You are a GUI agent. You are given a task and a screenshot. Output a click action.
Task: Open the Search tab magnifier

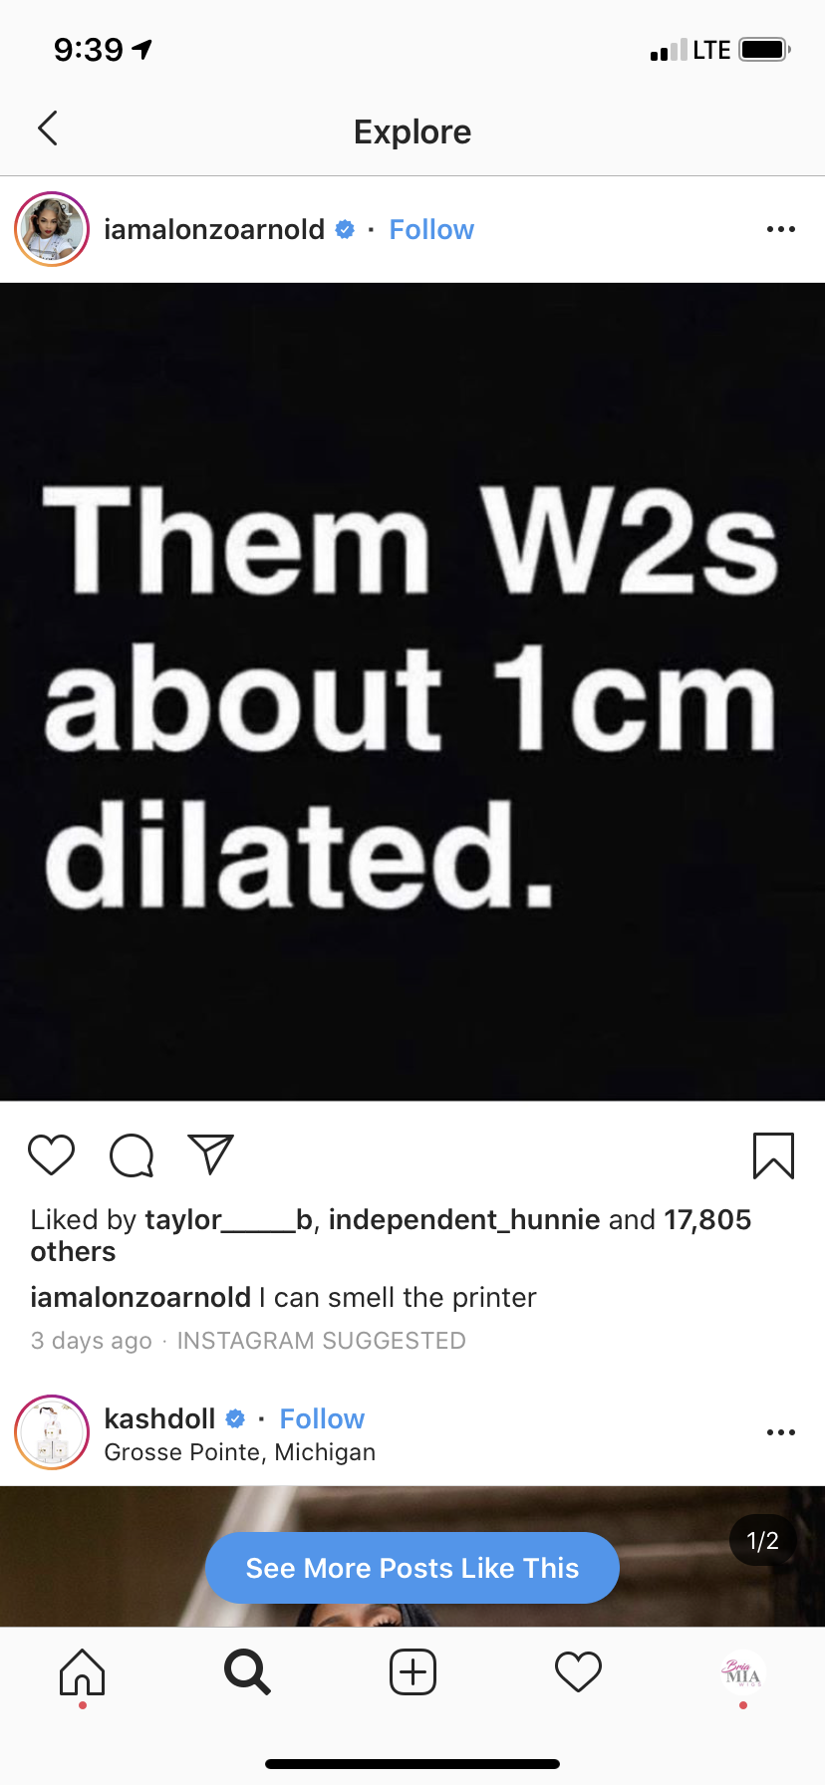coord(247,1671)
